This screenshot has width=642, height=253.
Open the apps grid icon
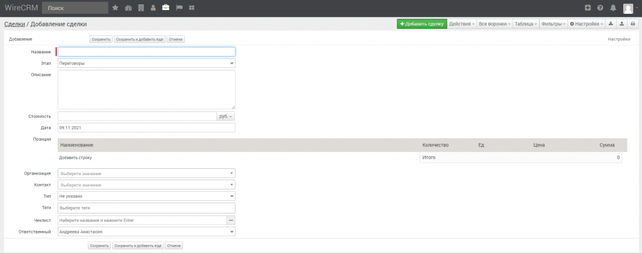[191, 8]
